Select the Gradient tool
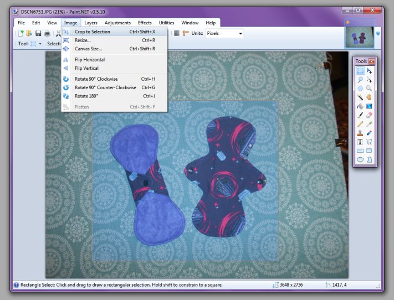 369,106
